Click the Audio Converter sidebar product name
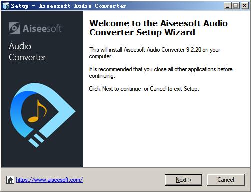 point(27,52)
